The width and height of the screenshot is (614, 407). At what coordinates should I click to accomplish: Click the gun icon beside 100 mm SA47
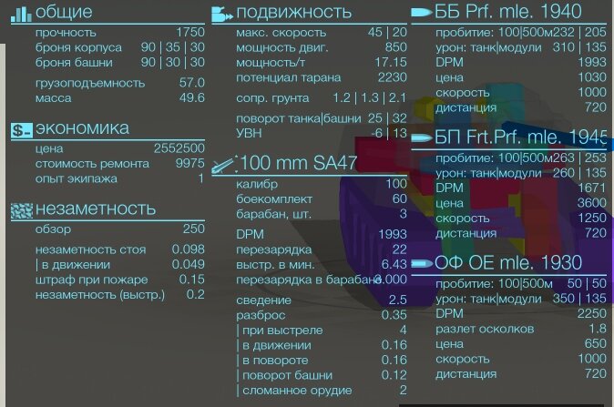225,165
